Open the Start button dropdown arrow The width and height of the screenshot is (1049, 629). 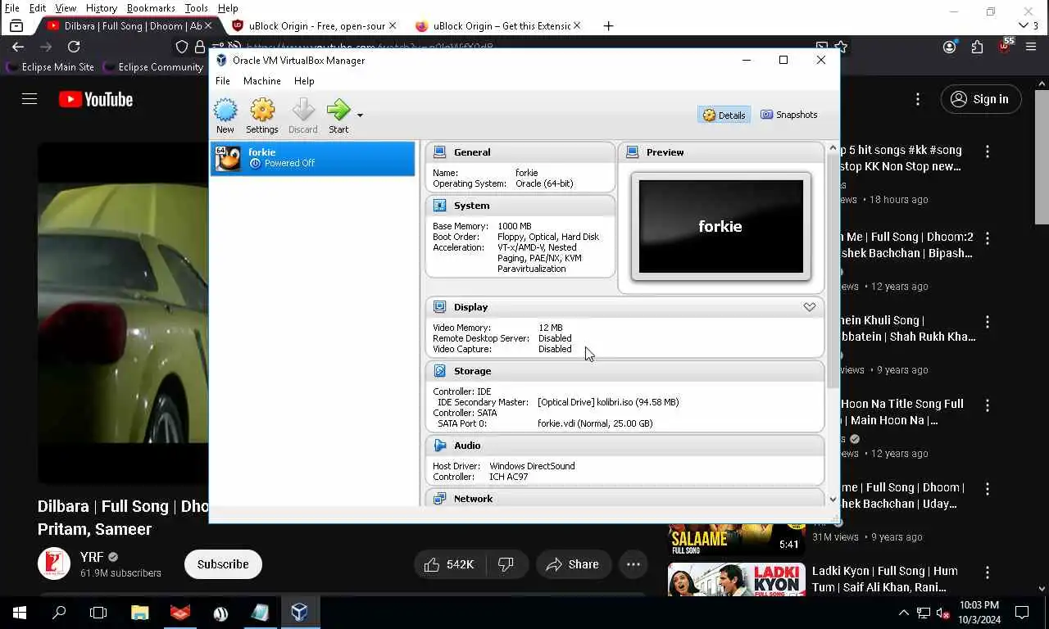coord(360,115)
